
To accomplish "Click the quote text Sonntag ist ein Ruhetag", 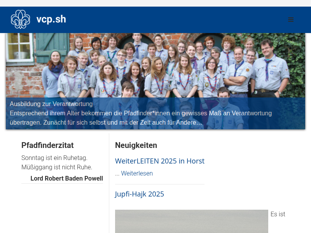I will tap(54, 158).
